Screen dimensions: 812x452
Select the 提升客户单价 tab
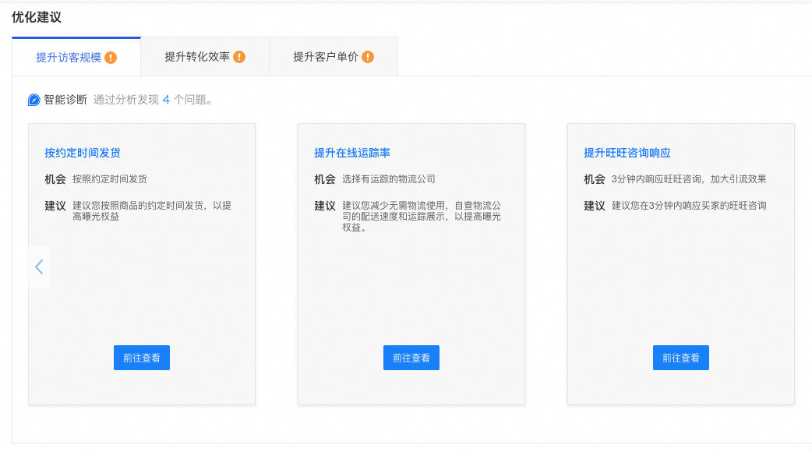coord(326,57)
